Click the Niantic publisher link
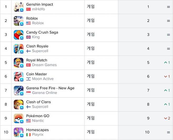Viewport: 173px width, 140px height. coord(38,121)
